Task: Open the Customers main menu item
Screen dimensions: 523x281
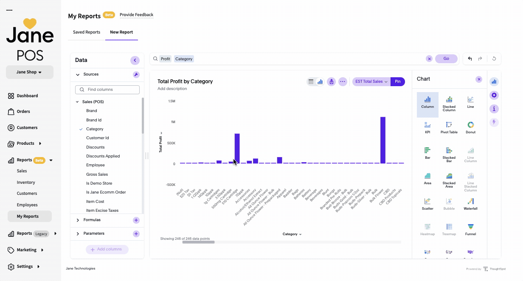Action: [22, 128]
